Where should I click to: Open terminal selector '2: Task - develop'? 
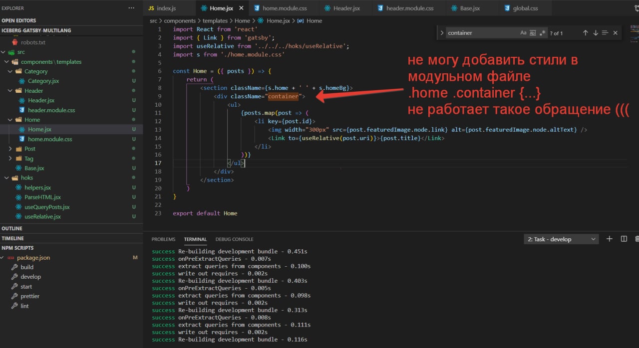(x=561, y=239)
